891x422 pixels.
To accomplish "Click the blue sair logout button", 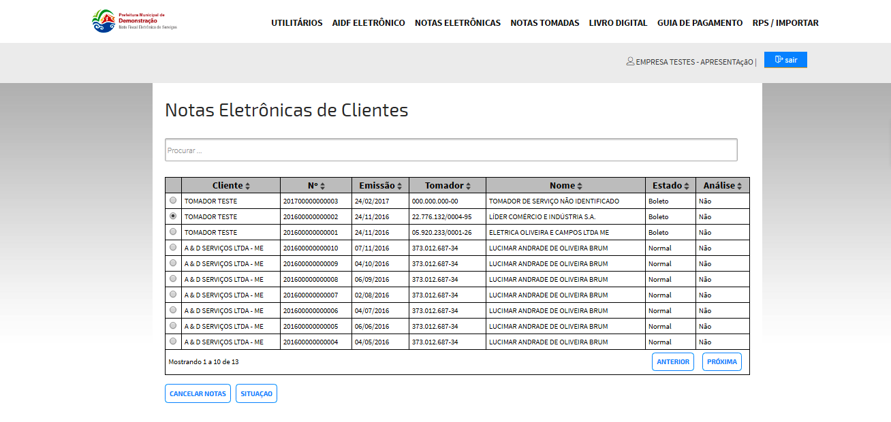I will pyautogui.click(x=785, y=60).
